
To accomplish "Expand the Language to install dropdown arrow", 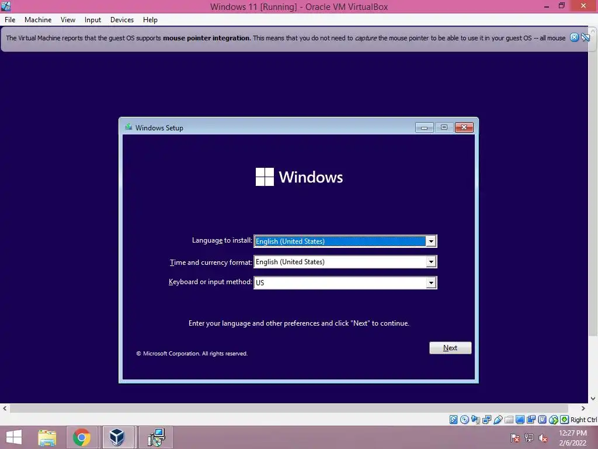I will pos(431,241).
